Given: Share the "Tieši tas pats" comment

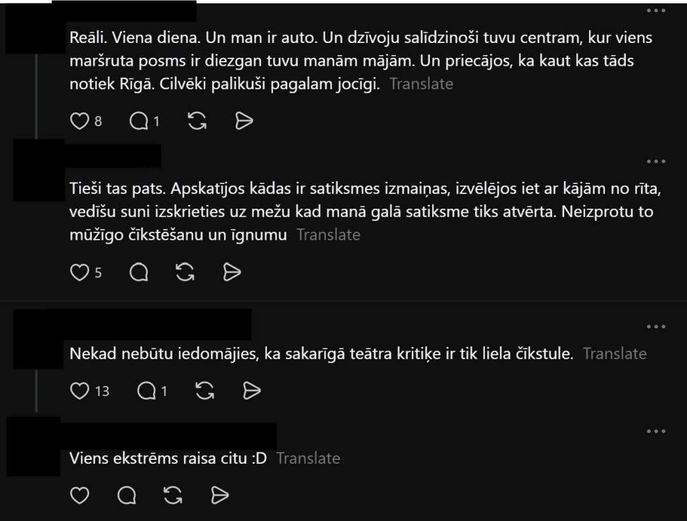Looking at the screenshot, I should coord(231,273).
